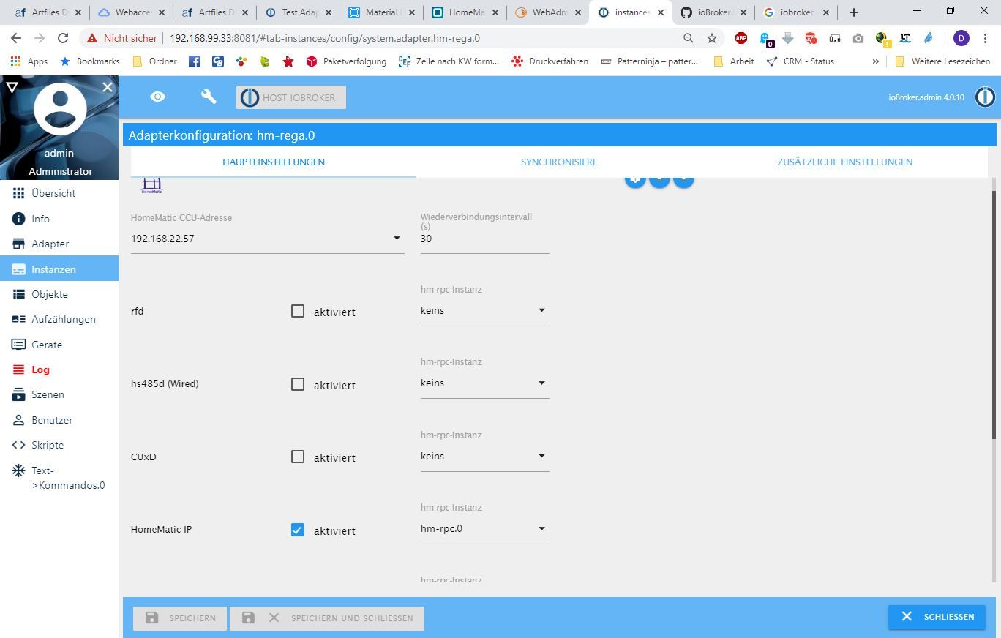
Task: Click the ioBroker logo at top right
Action: point(985,97)
